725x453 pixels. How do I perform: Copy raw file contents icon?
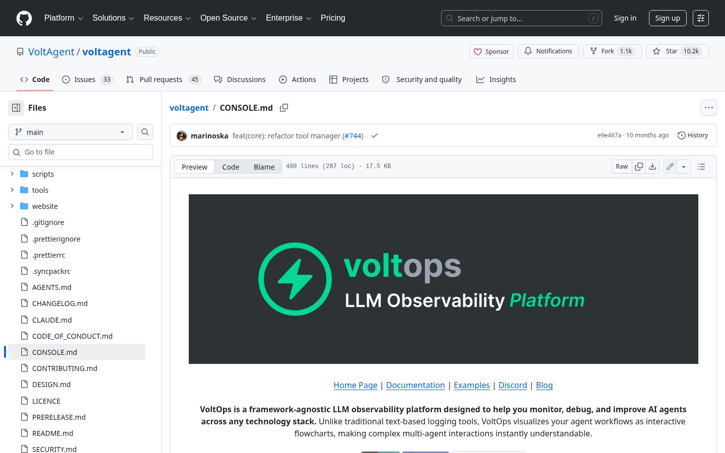point(639,167)
